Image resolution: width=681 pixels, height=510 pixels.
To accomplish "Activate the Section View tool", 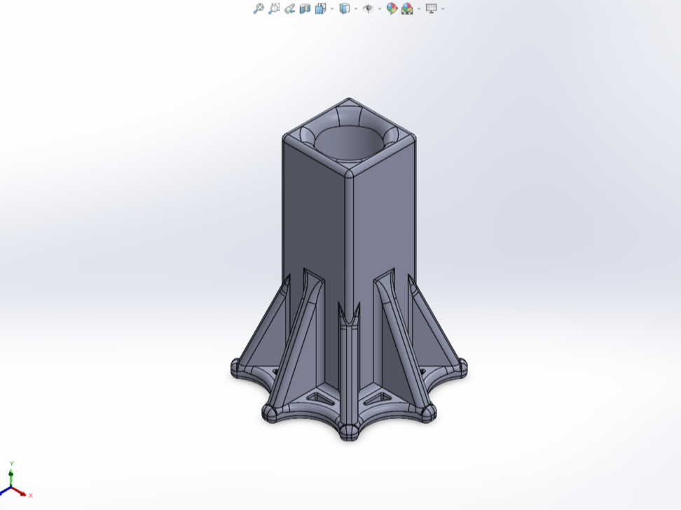I will tap(305, 8).
